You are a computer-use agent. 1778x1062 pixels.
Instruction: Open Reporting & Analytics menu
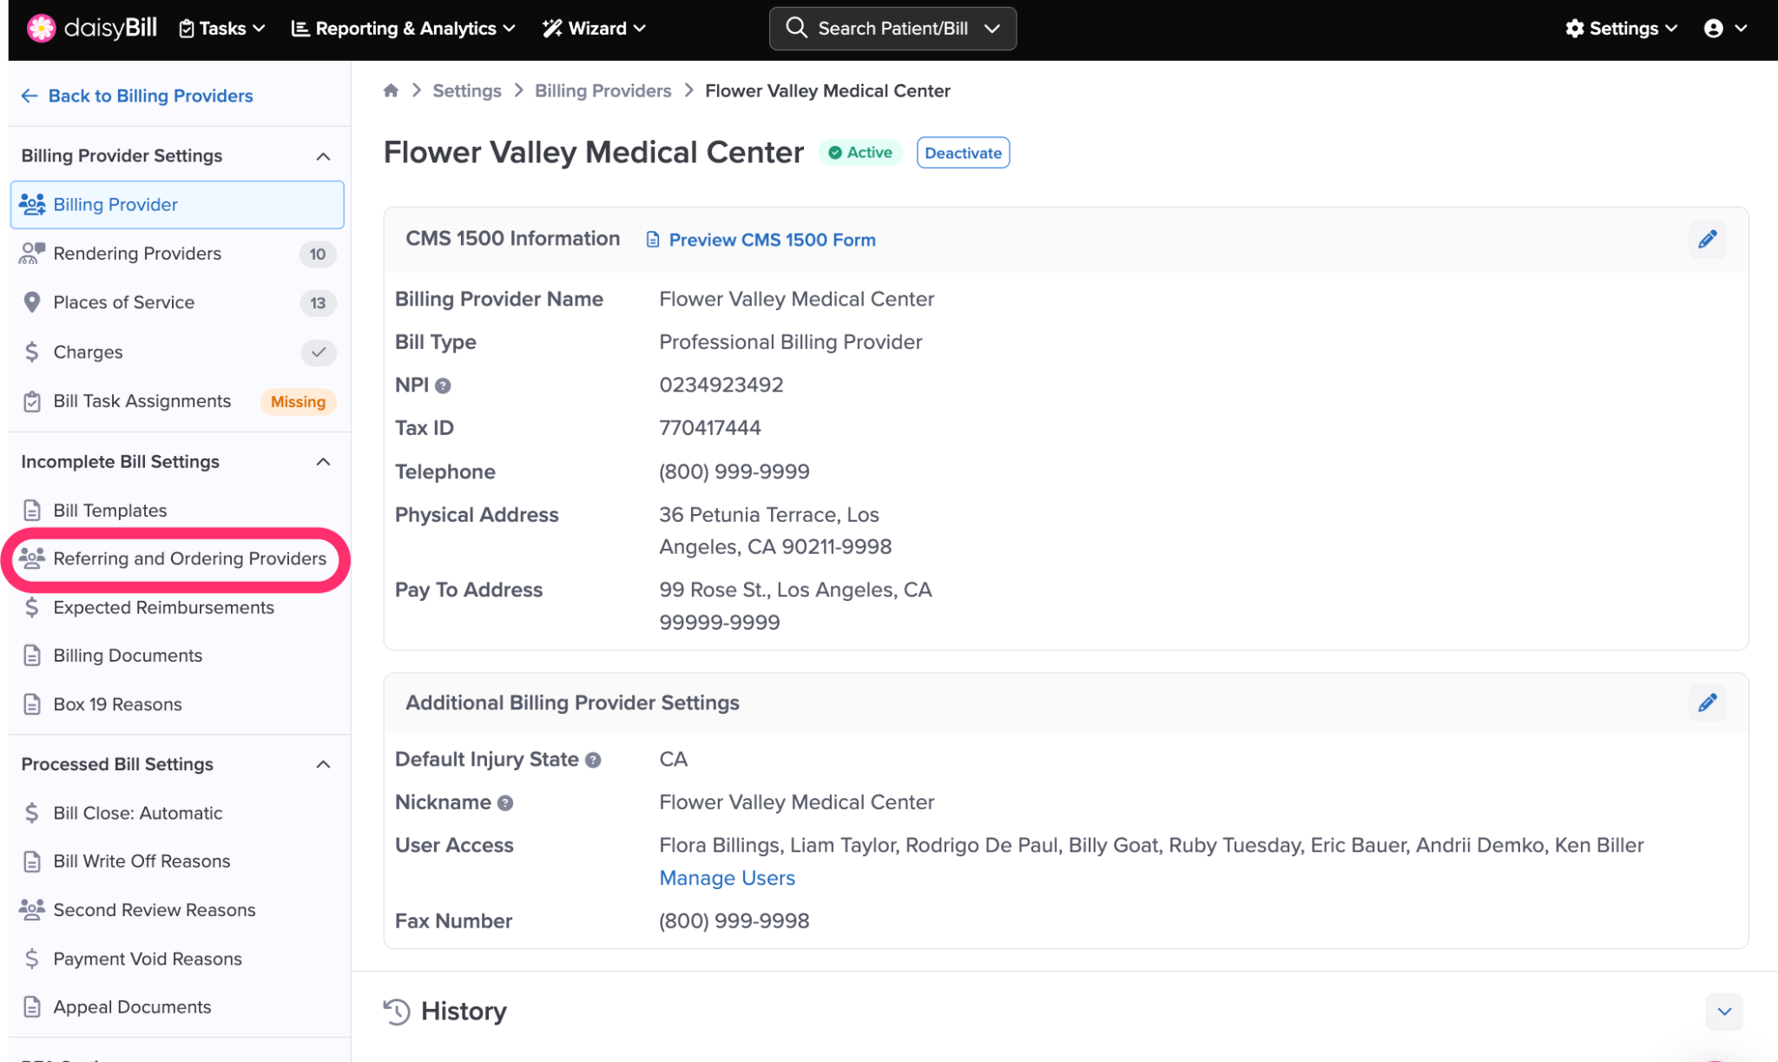[x=404, y=28]
